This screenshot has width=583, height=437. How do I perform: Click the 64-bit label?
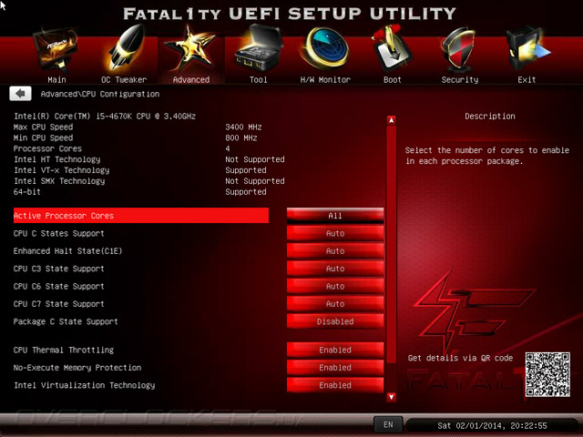(x=26, y=192)
